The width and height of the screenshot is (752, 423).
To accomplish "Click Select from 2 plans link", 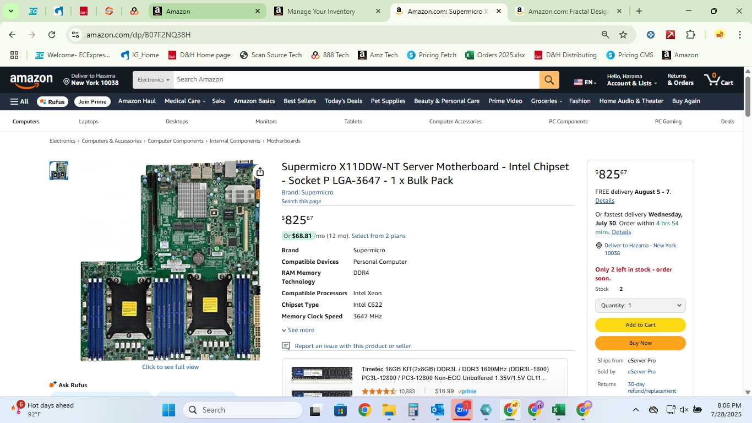I will tap(378, 236).
